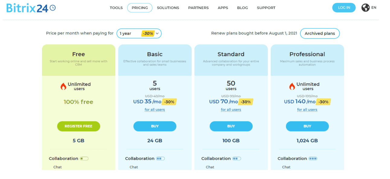Click the LOG IN button
390x179 pixels.
coord(344,8)
